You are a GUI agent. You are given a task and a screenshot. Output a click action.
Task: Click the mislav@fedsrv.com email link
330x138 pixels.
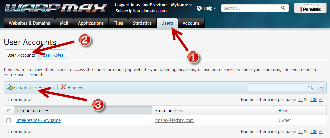(174, 120)
